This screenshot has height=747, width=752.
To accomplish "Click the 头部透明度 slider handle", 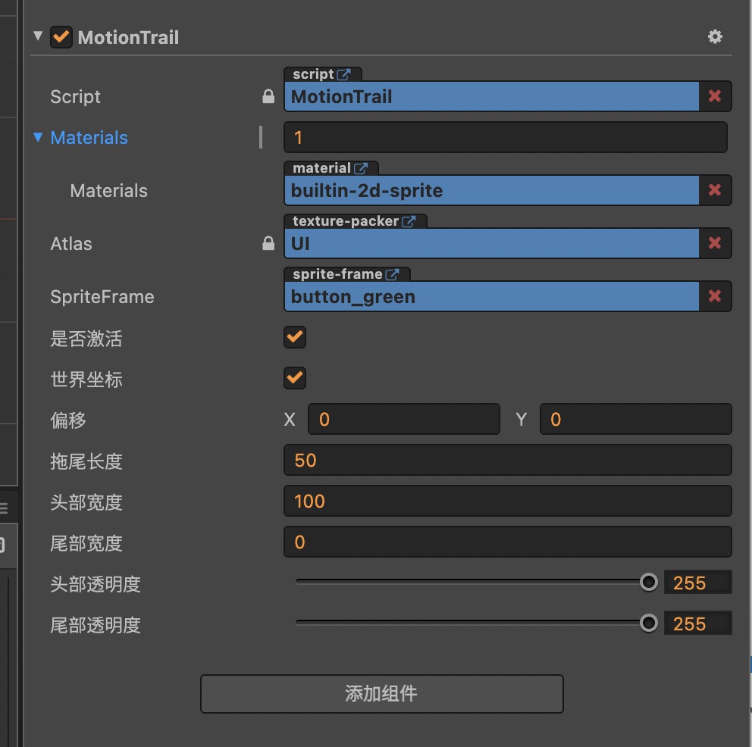I will pos(648,582).
